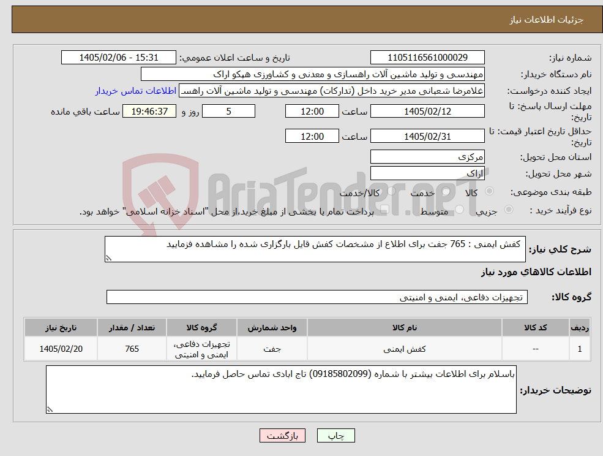Screen dimensions: 603x456
Task: Click the واحد شمارش column header
Action: 272,327
